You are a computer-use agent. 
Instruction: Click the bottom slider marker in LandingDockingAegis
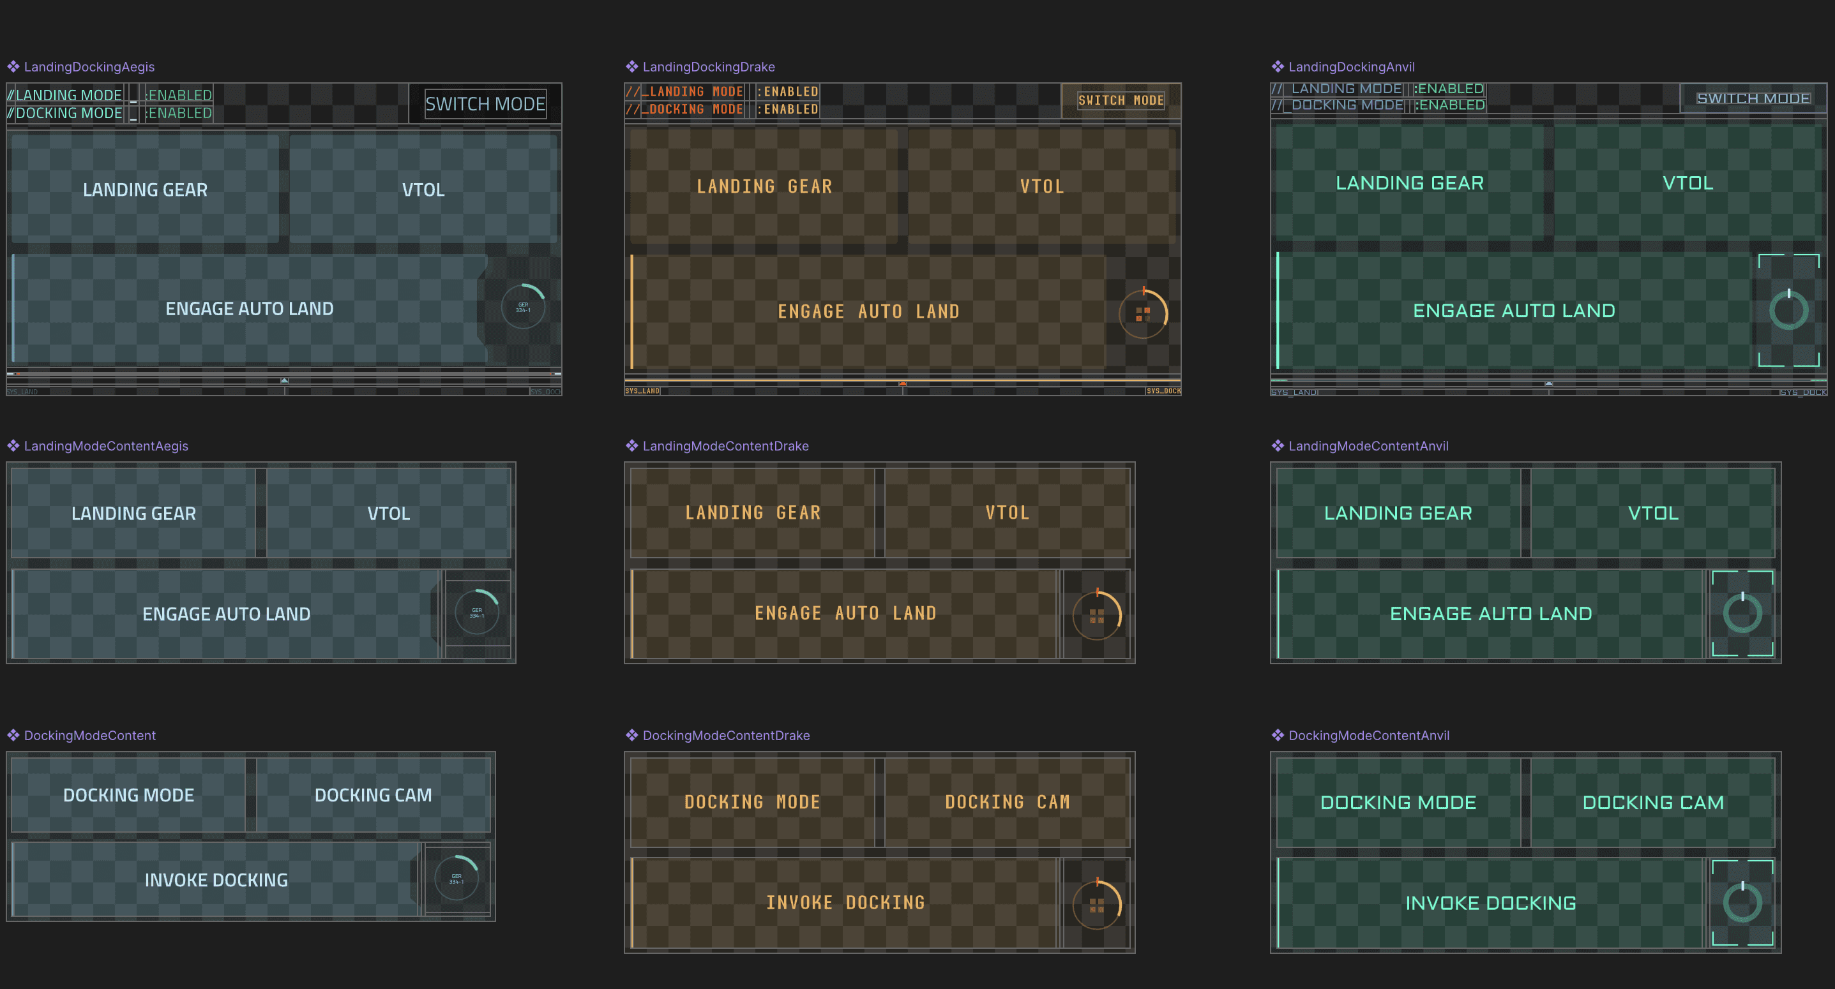tap(284, 381)
